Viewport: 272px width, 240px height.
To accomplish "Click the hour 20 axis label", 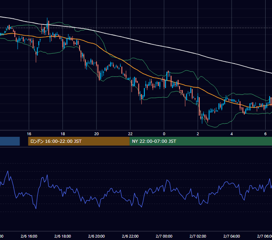I will click(96, 134).
